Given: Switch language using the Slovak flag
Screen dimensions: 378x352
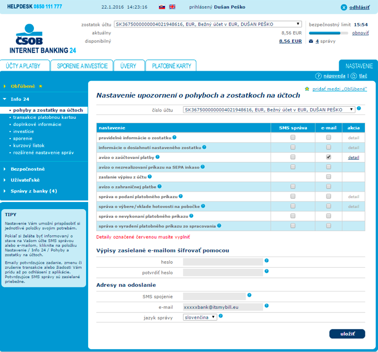Looking at the screenshot, I should (x=161, y=7).
